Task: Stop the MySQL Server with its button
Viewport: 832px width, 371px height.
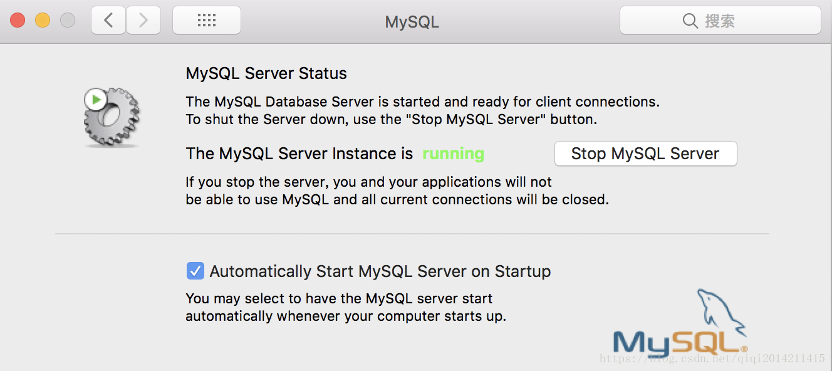Action: coord(645,154)
